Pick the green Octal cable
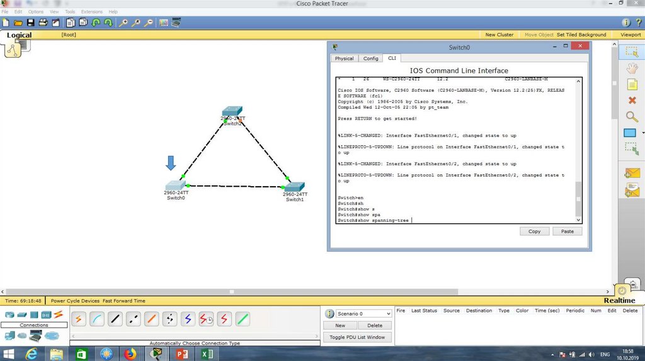 243,319
